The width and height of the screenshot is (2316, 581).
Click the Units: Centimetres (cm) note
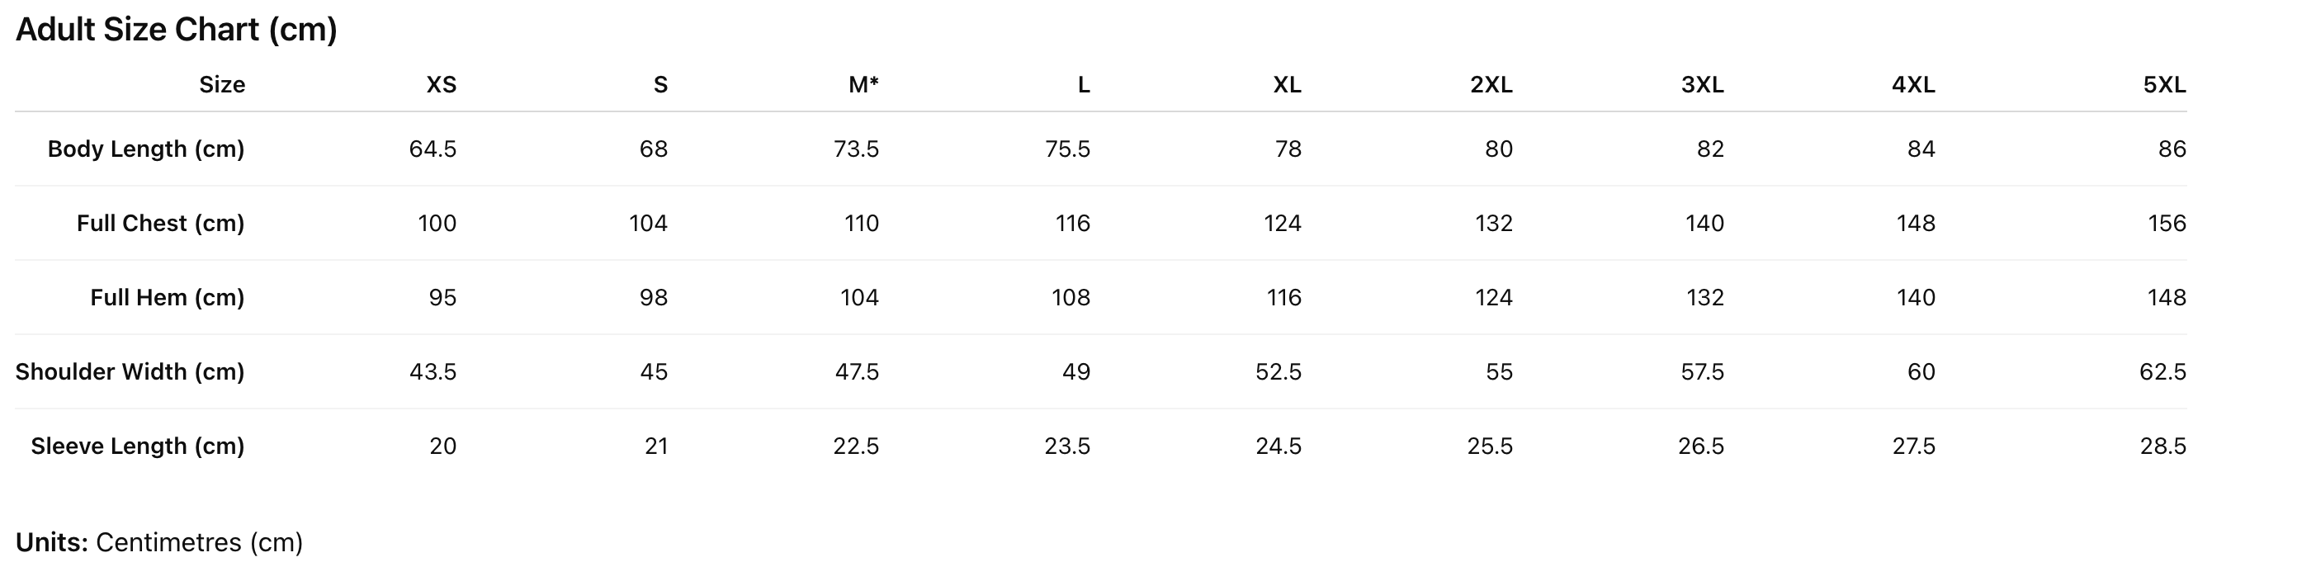(x=159, y=542)
